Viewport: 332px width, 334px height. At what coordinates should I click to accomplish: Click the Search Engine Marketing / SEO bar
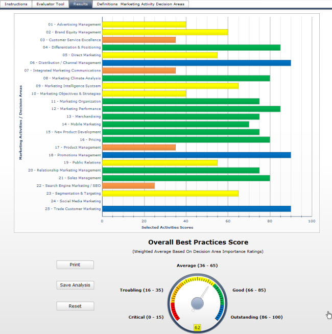coord(129,186)
